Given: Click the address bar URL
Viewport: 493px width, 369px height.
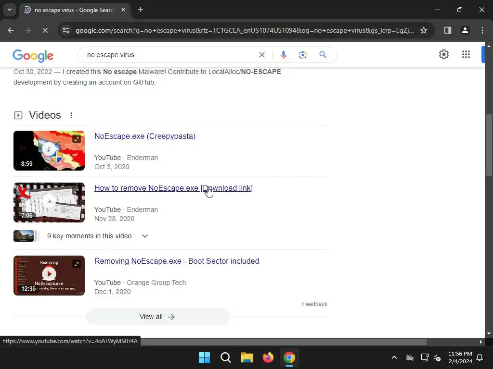Looking at the screenshot, I should pos(245,30).
